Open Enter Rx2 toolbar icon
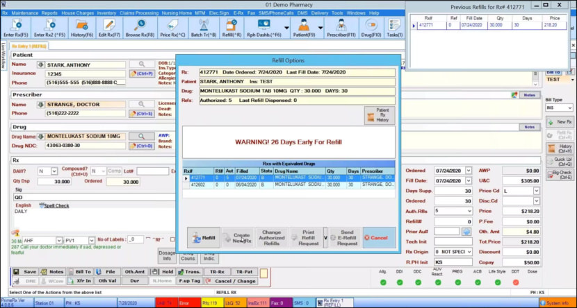The height and width of the screenshot is (308, 577). click(49, 28)
